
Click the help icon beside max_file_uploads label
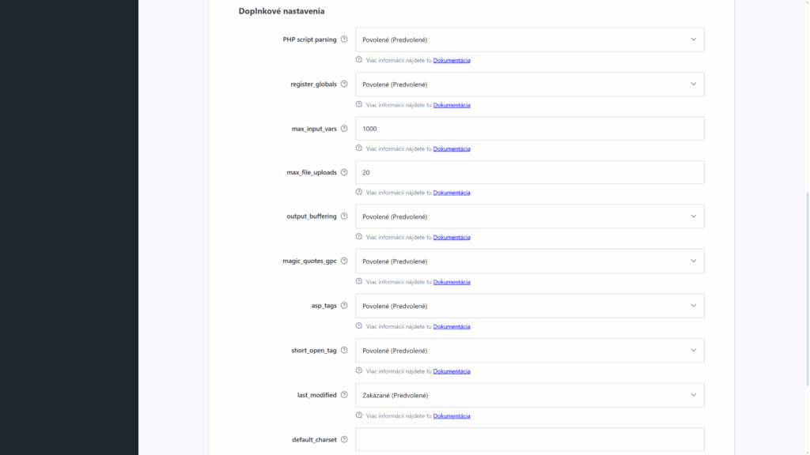click(x=345, y=172)
